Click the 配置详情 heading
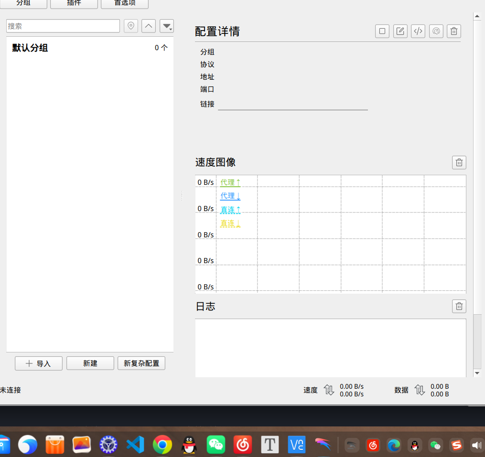 pyautogui.click(x=217, y=32)
